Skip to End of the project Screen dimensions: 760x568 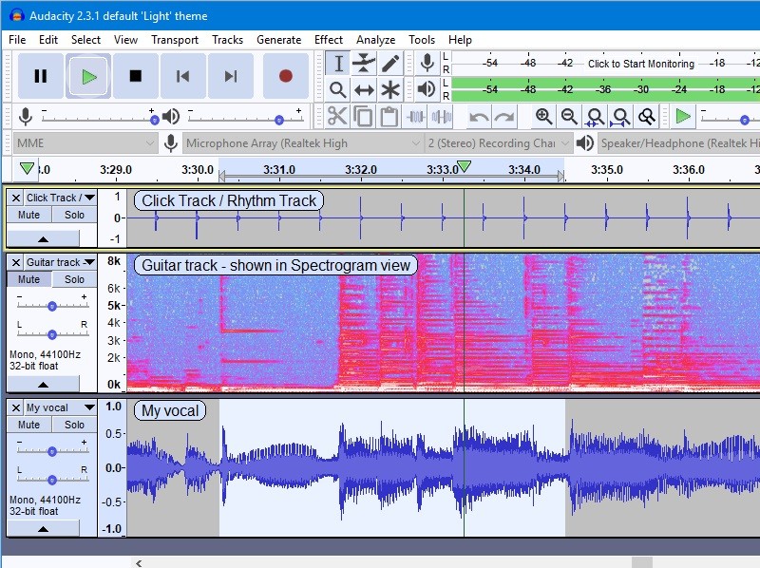point(231,76)
